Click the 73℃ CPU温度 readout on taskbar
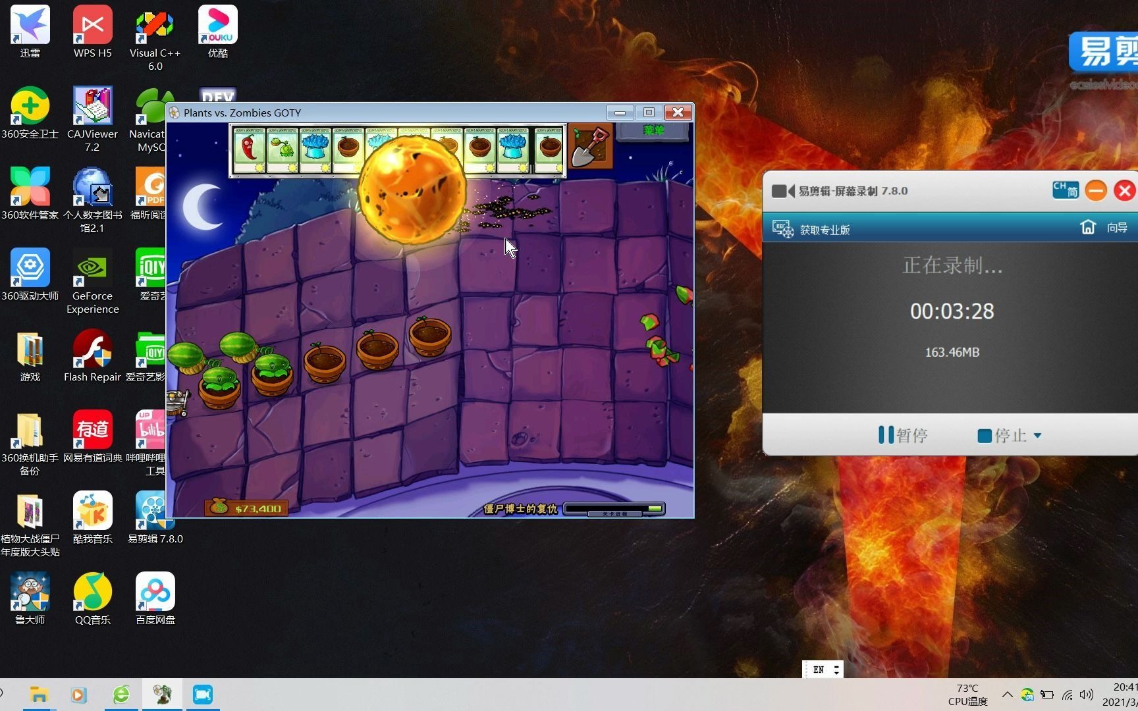 pyautogui.click(x=967, y=695)
